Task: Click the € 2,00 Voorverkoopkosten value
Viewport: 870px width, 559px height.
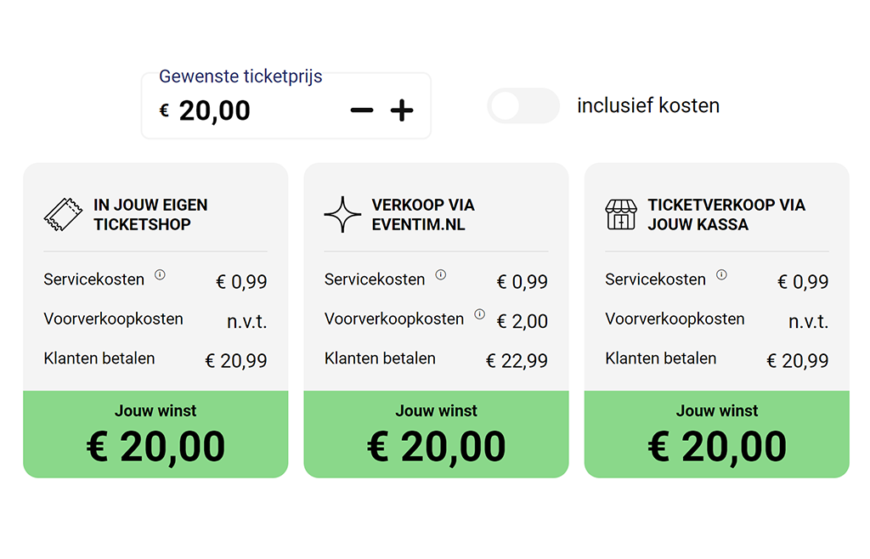Action: [522, 321]
